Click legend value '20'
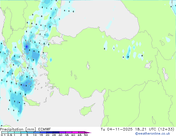This screenshot has height=136, width=176. pos(47,135)
